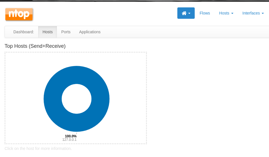Click the Top Hosts (Send+Receive) heading
The height and width of the screenshot is (157, 269).
coord(35,46)
